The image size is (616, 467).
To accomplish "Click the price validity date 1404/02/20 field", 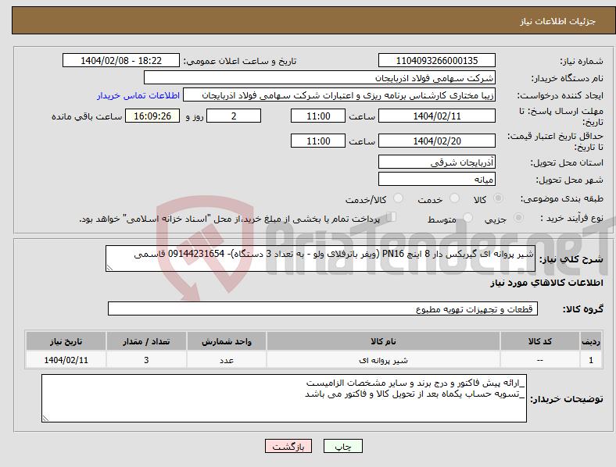I will click(437, 141).
